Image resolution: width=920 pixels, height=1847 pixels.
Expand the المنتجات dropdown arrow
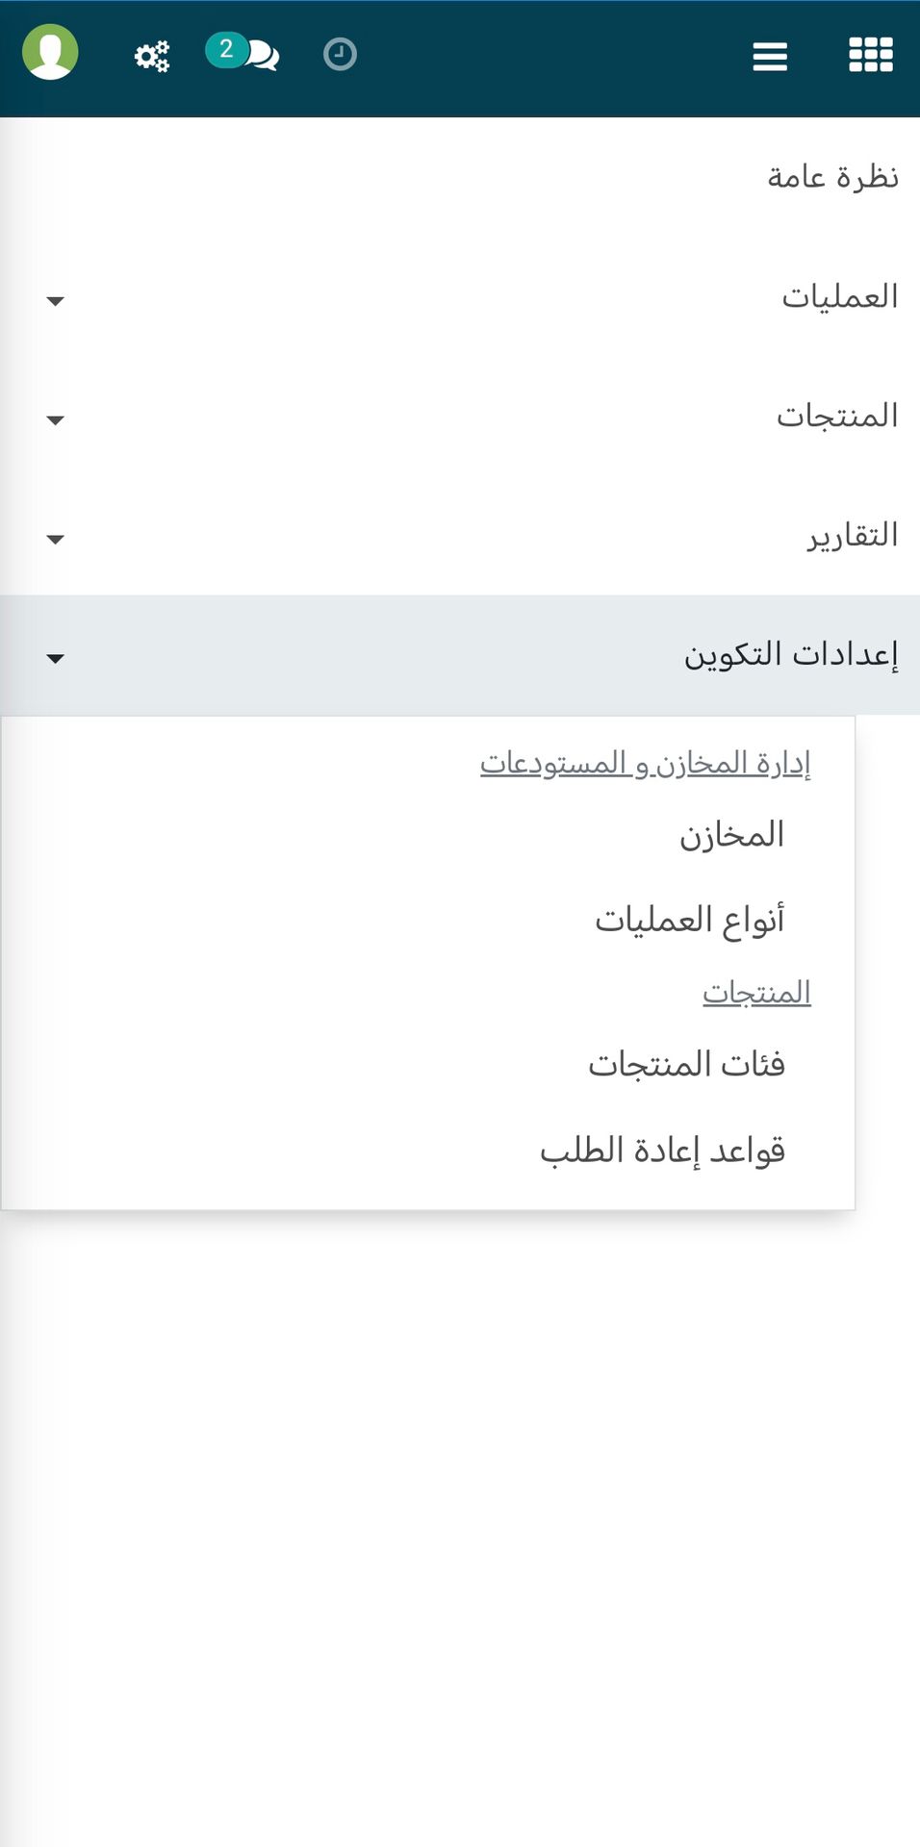(56, 420)
